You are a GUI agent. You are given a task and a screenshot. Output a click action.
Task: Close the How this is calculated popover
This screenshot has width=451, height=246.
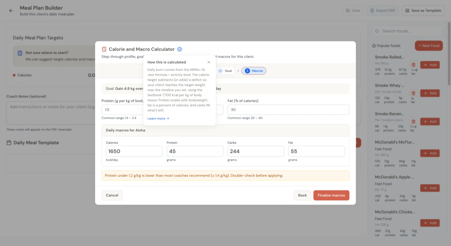coord(209,62)
